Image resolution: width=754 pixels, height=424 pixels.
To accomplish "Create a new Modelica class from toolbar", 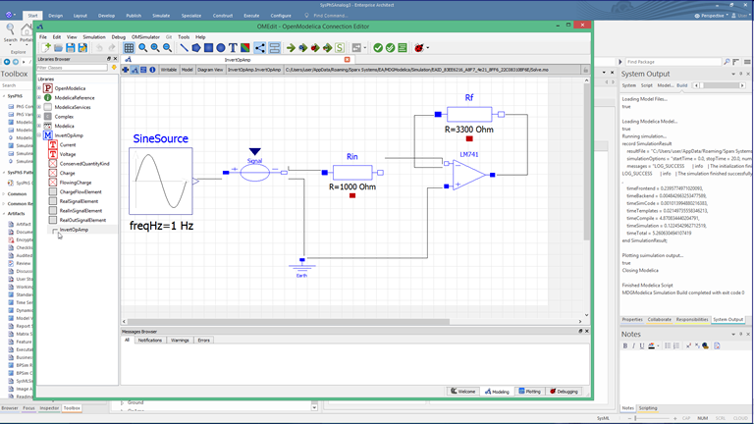I will click(46, 47).
